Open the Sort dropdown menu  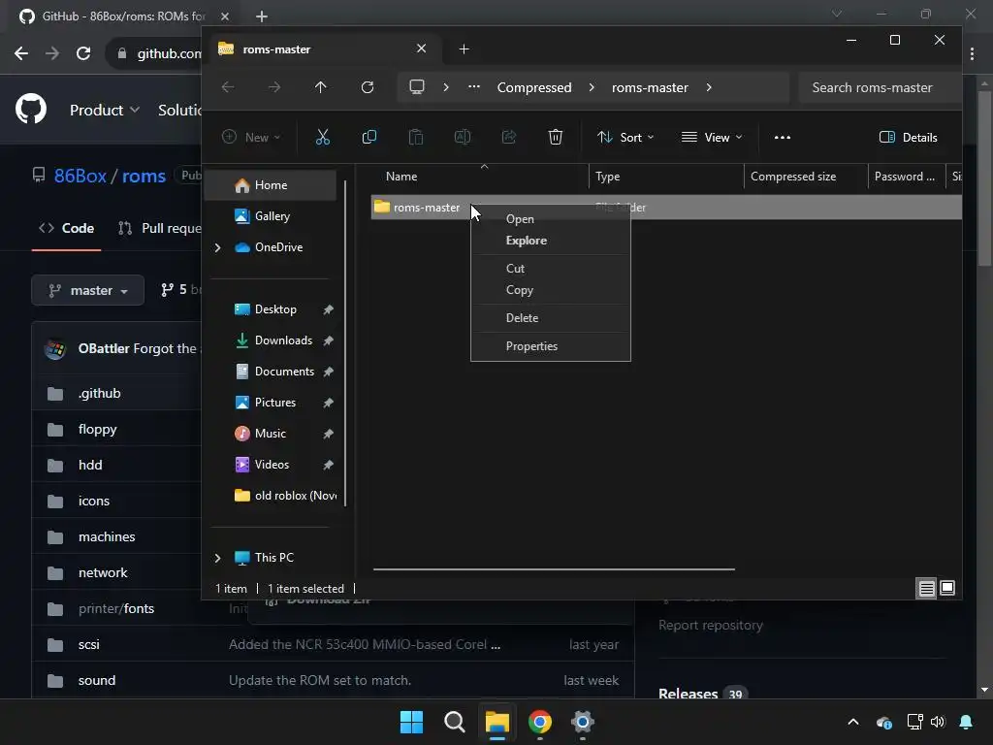625,137
